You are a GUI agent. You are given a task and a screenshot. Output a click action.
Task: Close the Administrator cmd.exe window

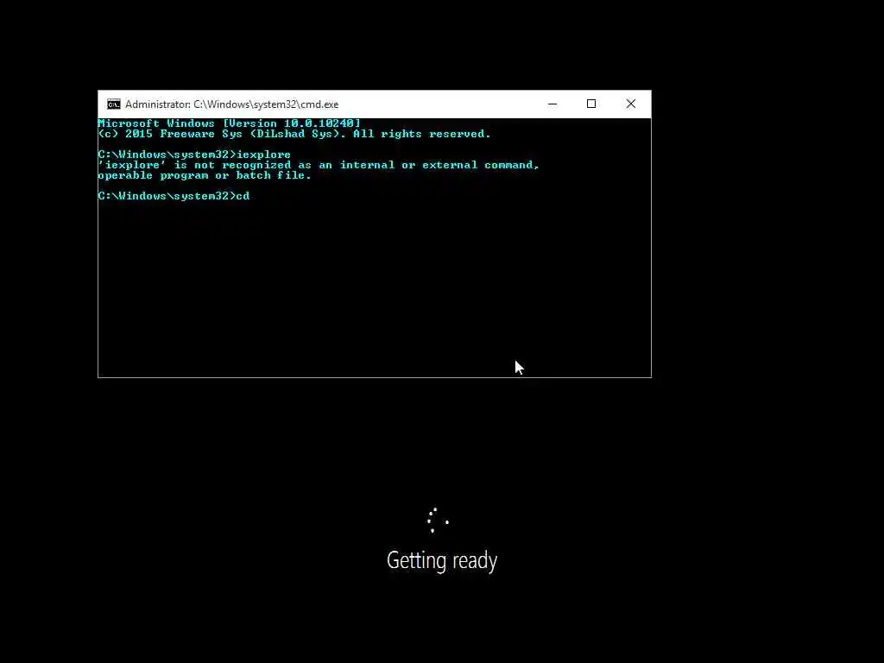click(x=631, y=104)
